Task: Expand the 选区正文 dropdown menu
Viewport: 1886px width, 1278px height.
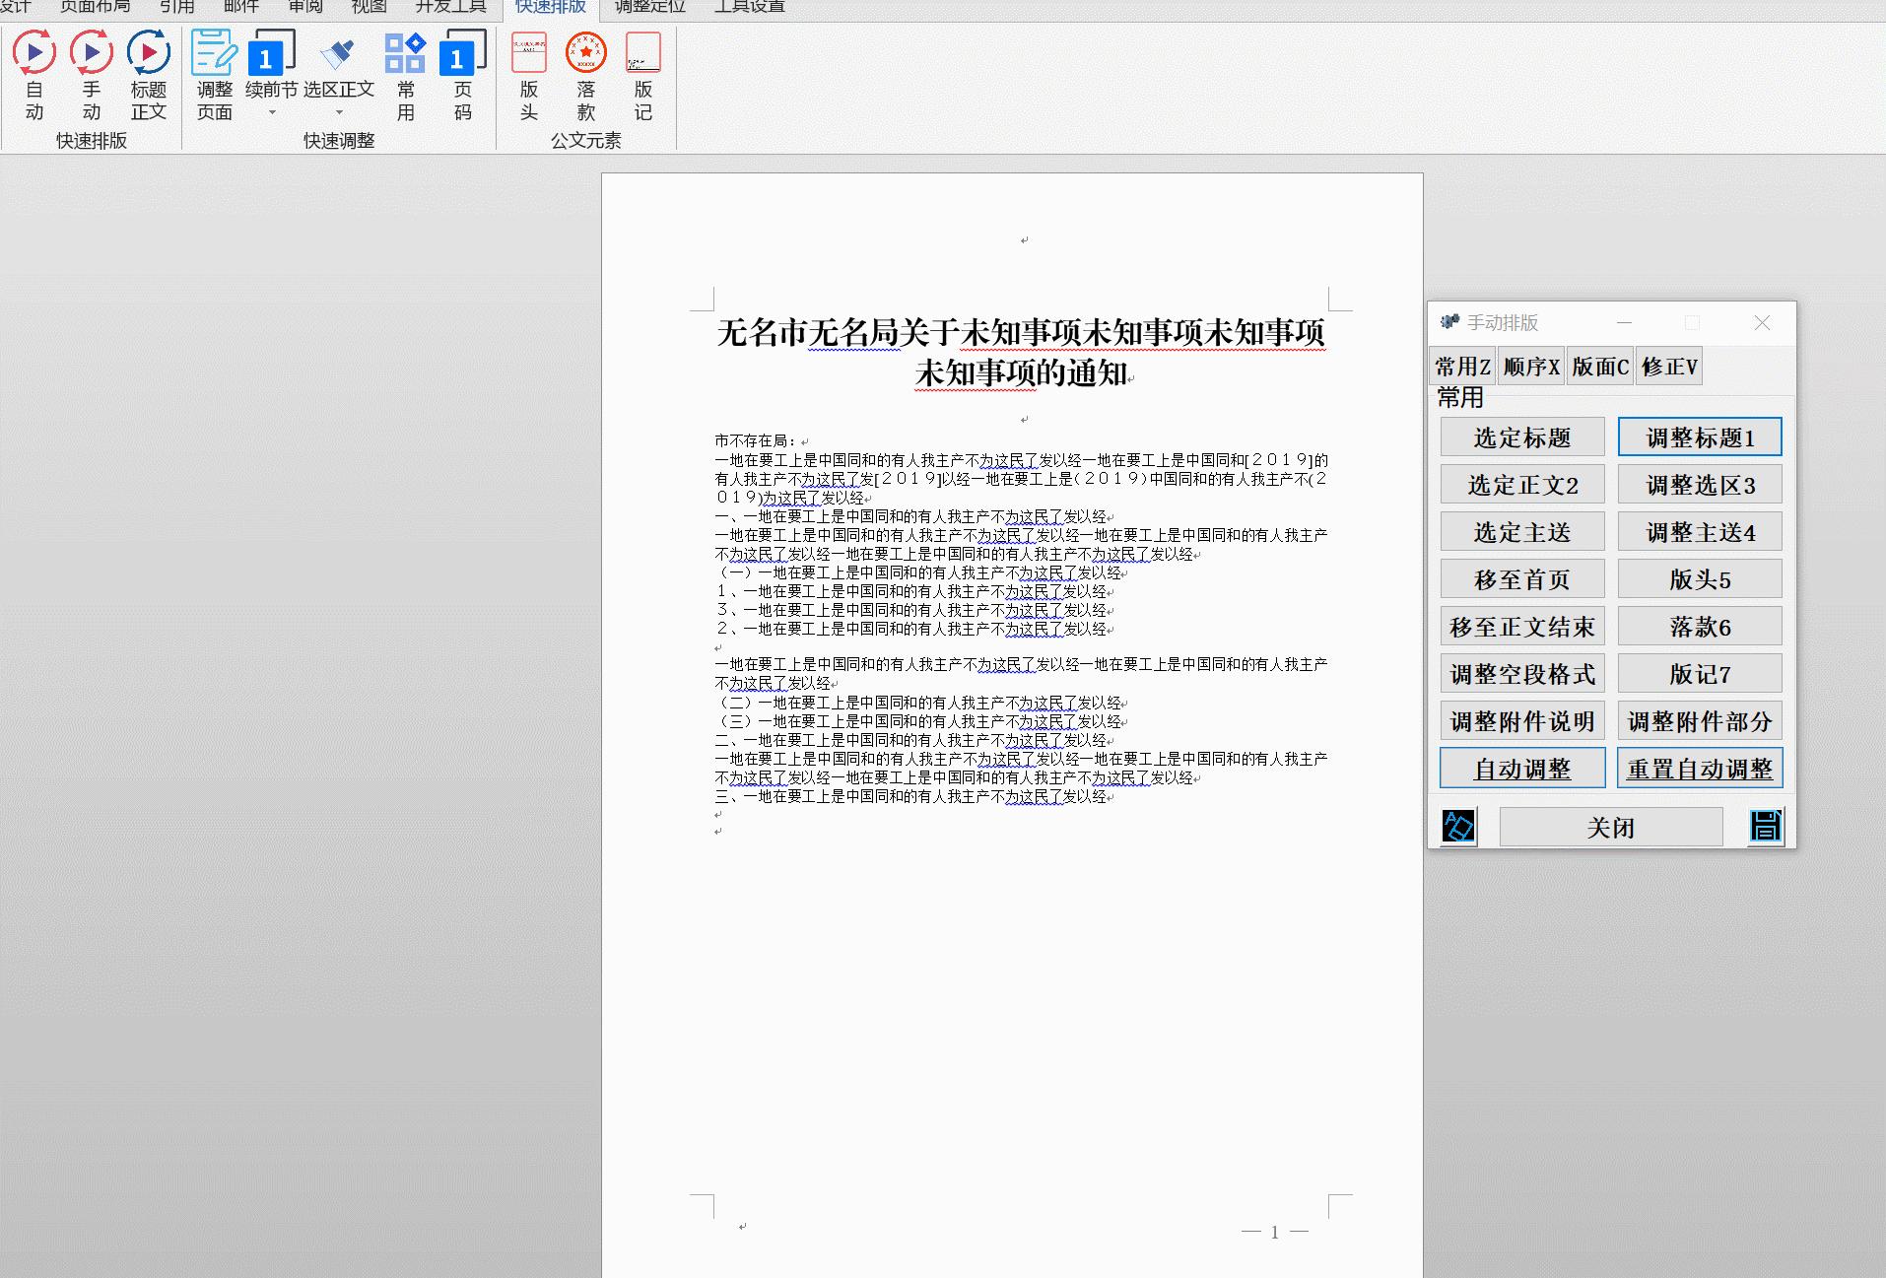Action: (339, 113)
